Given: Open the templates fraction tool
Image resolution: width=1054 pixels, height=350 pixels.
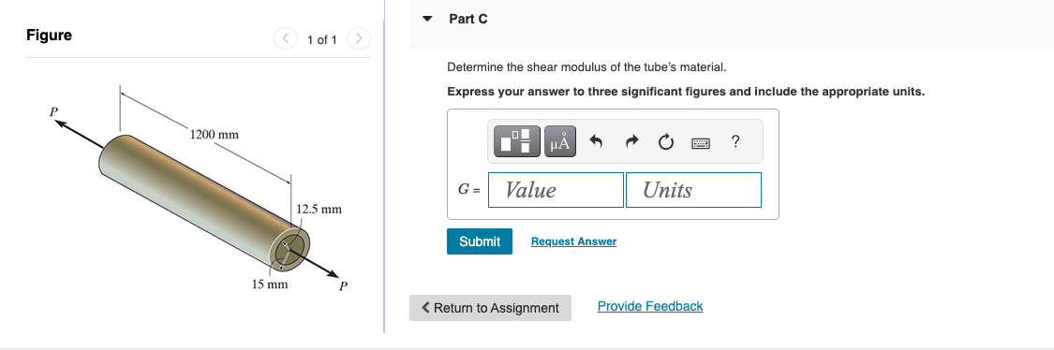Looking at the screenshot, I should (517, 141).
